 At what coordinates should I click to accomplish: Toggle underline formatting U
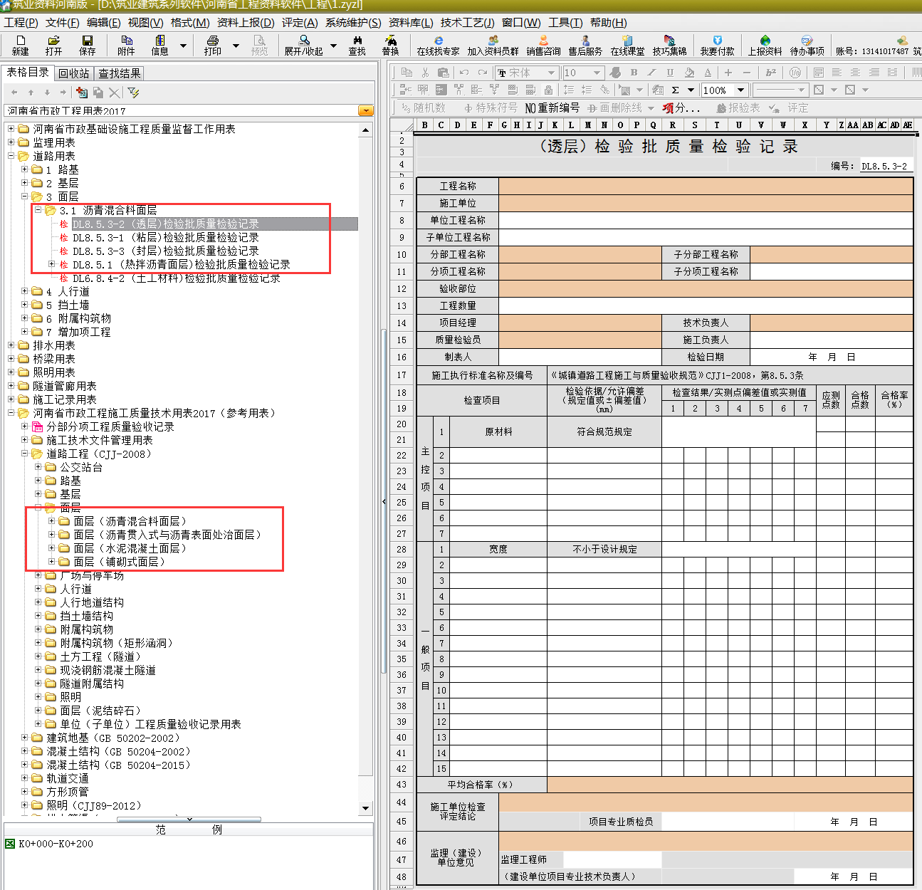click(x=670, y=72)
